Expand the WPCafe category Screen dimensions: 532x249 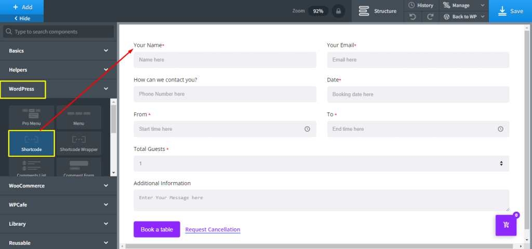click(58, 204)
